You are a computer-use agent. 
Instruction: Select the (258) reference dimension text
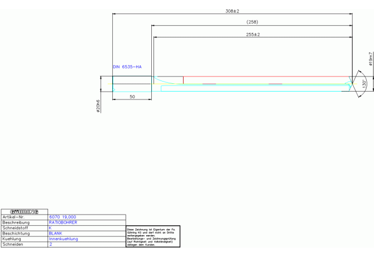252,22
